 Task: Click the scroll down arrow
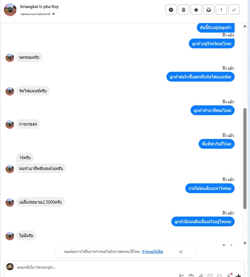click(x=245, y=243)
